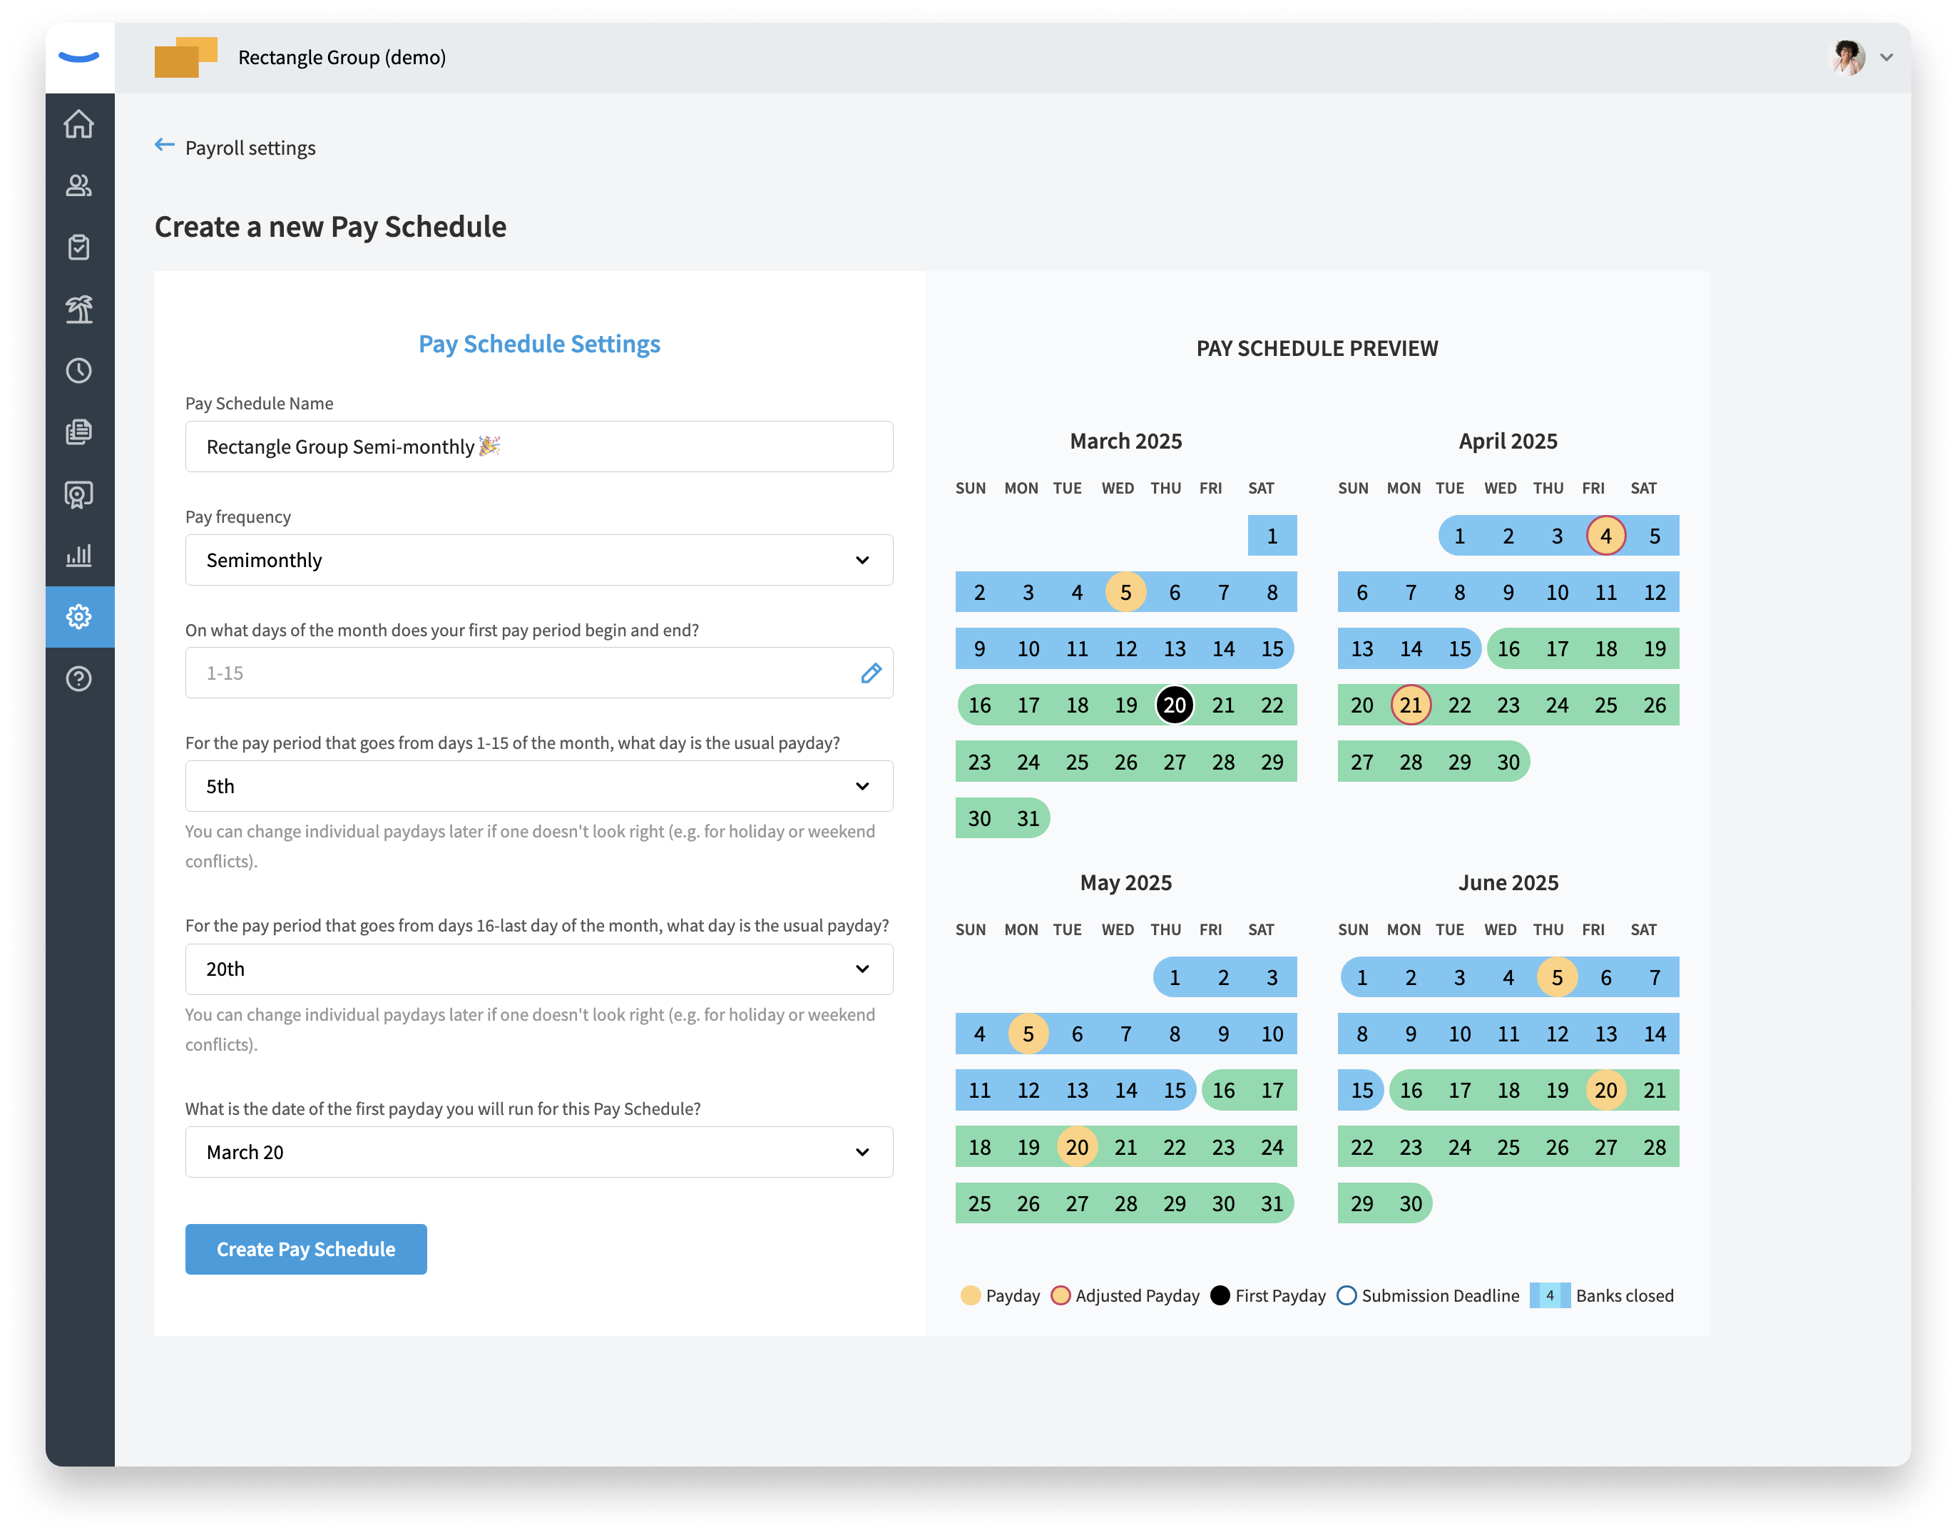
Task: Open the 5th payday dropdown
Action: pyautogui.click(x=539, y=786)
